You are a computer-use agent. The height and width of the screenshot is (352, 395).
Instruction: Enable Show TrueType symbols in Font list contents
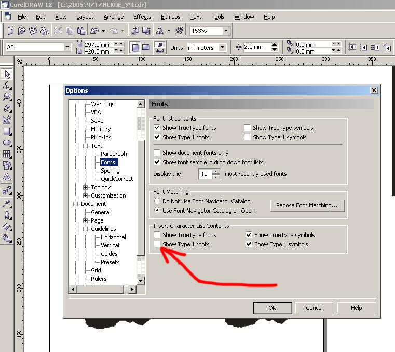pos(247,128)
